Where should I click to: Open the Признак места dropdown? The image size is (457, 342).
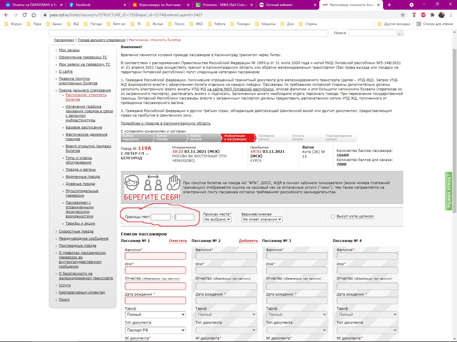coord(217,219)
